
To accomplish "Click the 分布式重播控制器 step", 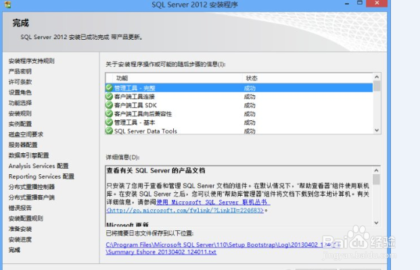I will (32, 187).
